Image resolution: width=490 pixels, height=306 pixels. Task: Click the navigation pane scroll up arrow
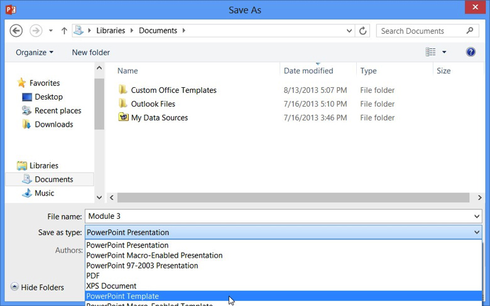[x=99, y=68]
